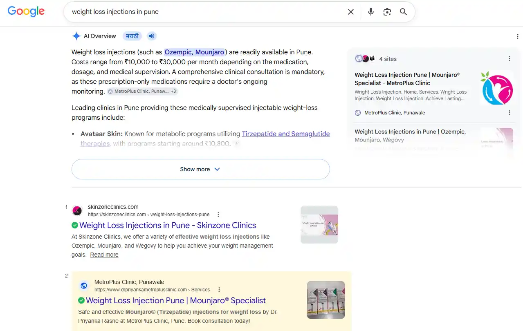Click the +3 sources indicator
Viewport: 523px width, 331px height.
(x=174, y=91)
